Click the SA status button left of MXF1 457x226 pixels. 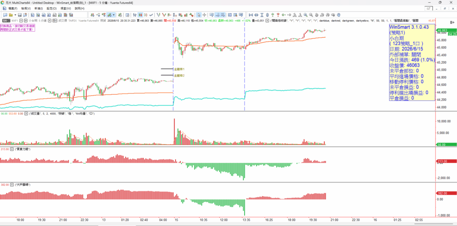(6, 20)
